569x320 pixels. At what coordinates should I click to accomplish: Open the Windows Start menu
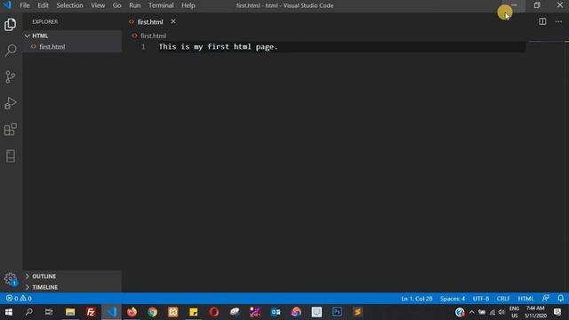click(x=9, y=312)
